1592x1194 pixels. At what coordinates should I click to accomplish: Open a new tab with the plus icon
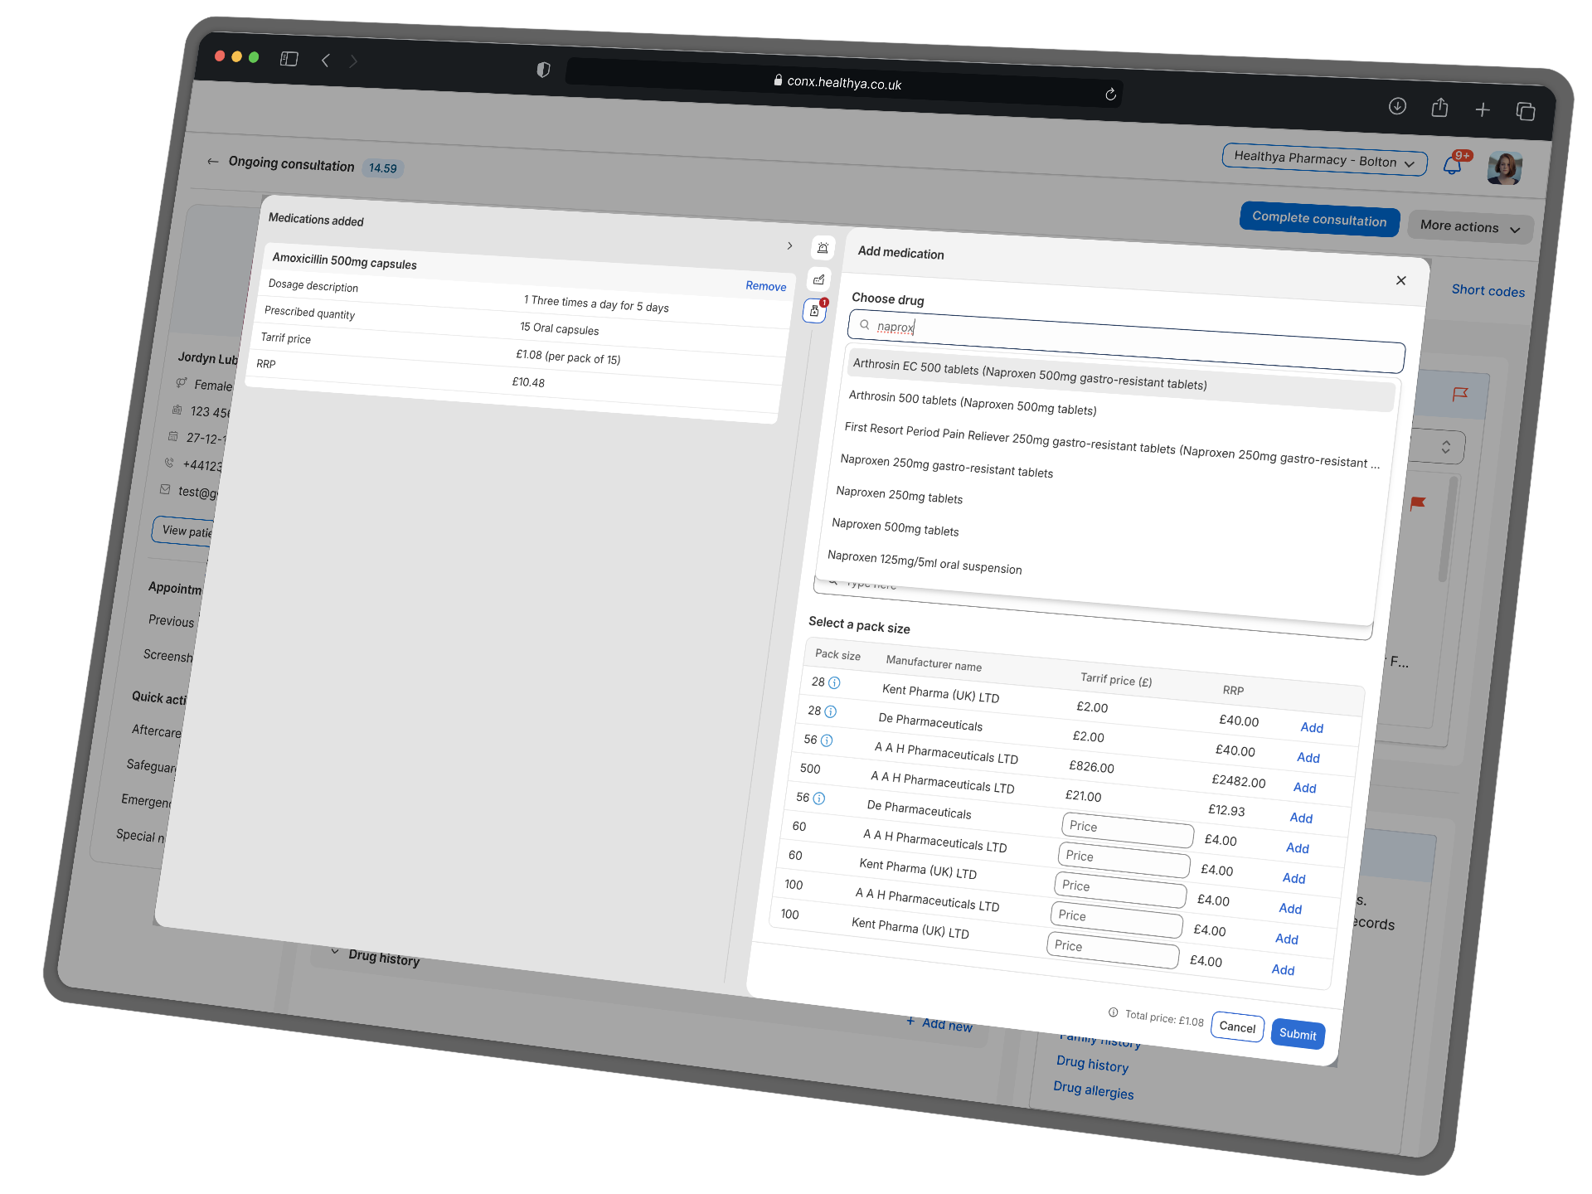click(x=1483, y=109)
